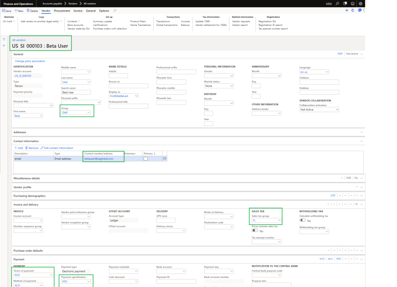The width and height of the screenshot is (397, 287).
Task: Click Update 1099 button
Action: coord(202,21)
